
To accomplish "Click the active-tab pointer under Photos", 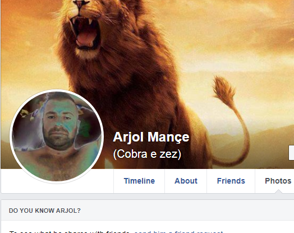I will coord(278,191).
